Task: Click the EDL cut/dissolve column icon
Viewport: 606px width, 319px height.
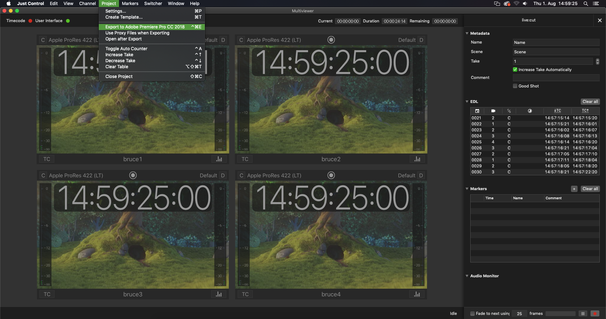Action: [x=509, y=111]
